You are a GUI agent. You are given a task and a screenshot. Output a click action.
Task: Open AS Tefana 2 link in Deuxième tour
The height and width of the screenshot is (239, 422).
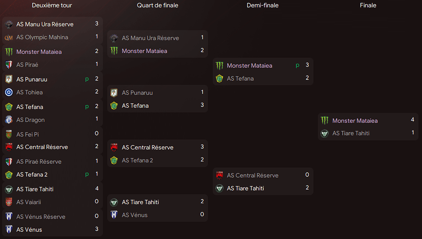[x=32, y=174]
